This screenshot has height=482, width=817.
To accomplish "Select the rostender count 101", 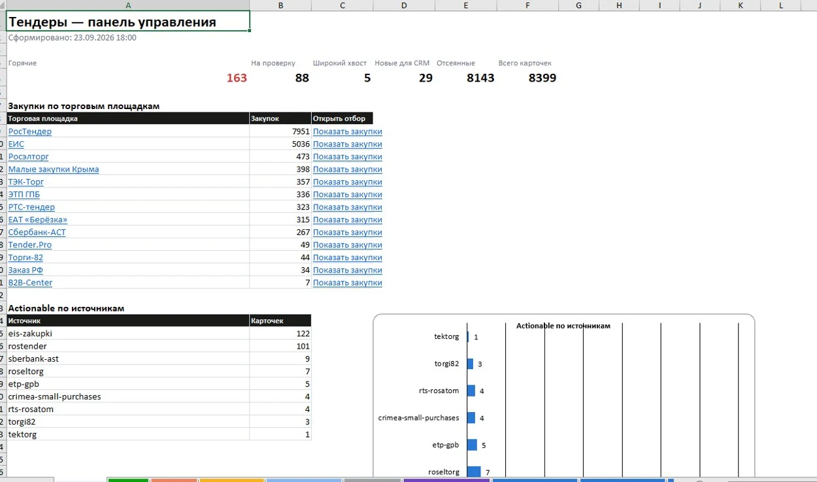I will (280, 346).
